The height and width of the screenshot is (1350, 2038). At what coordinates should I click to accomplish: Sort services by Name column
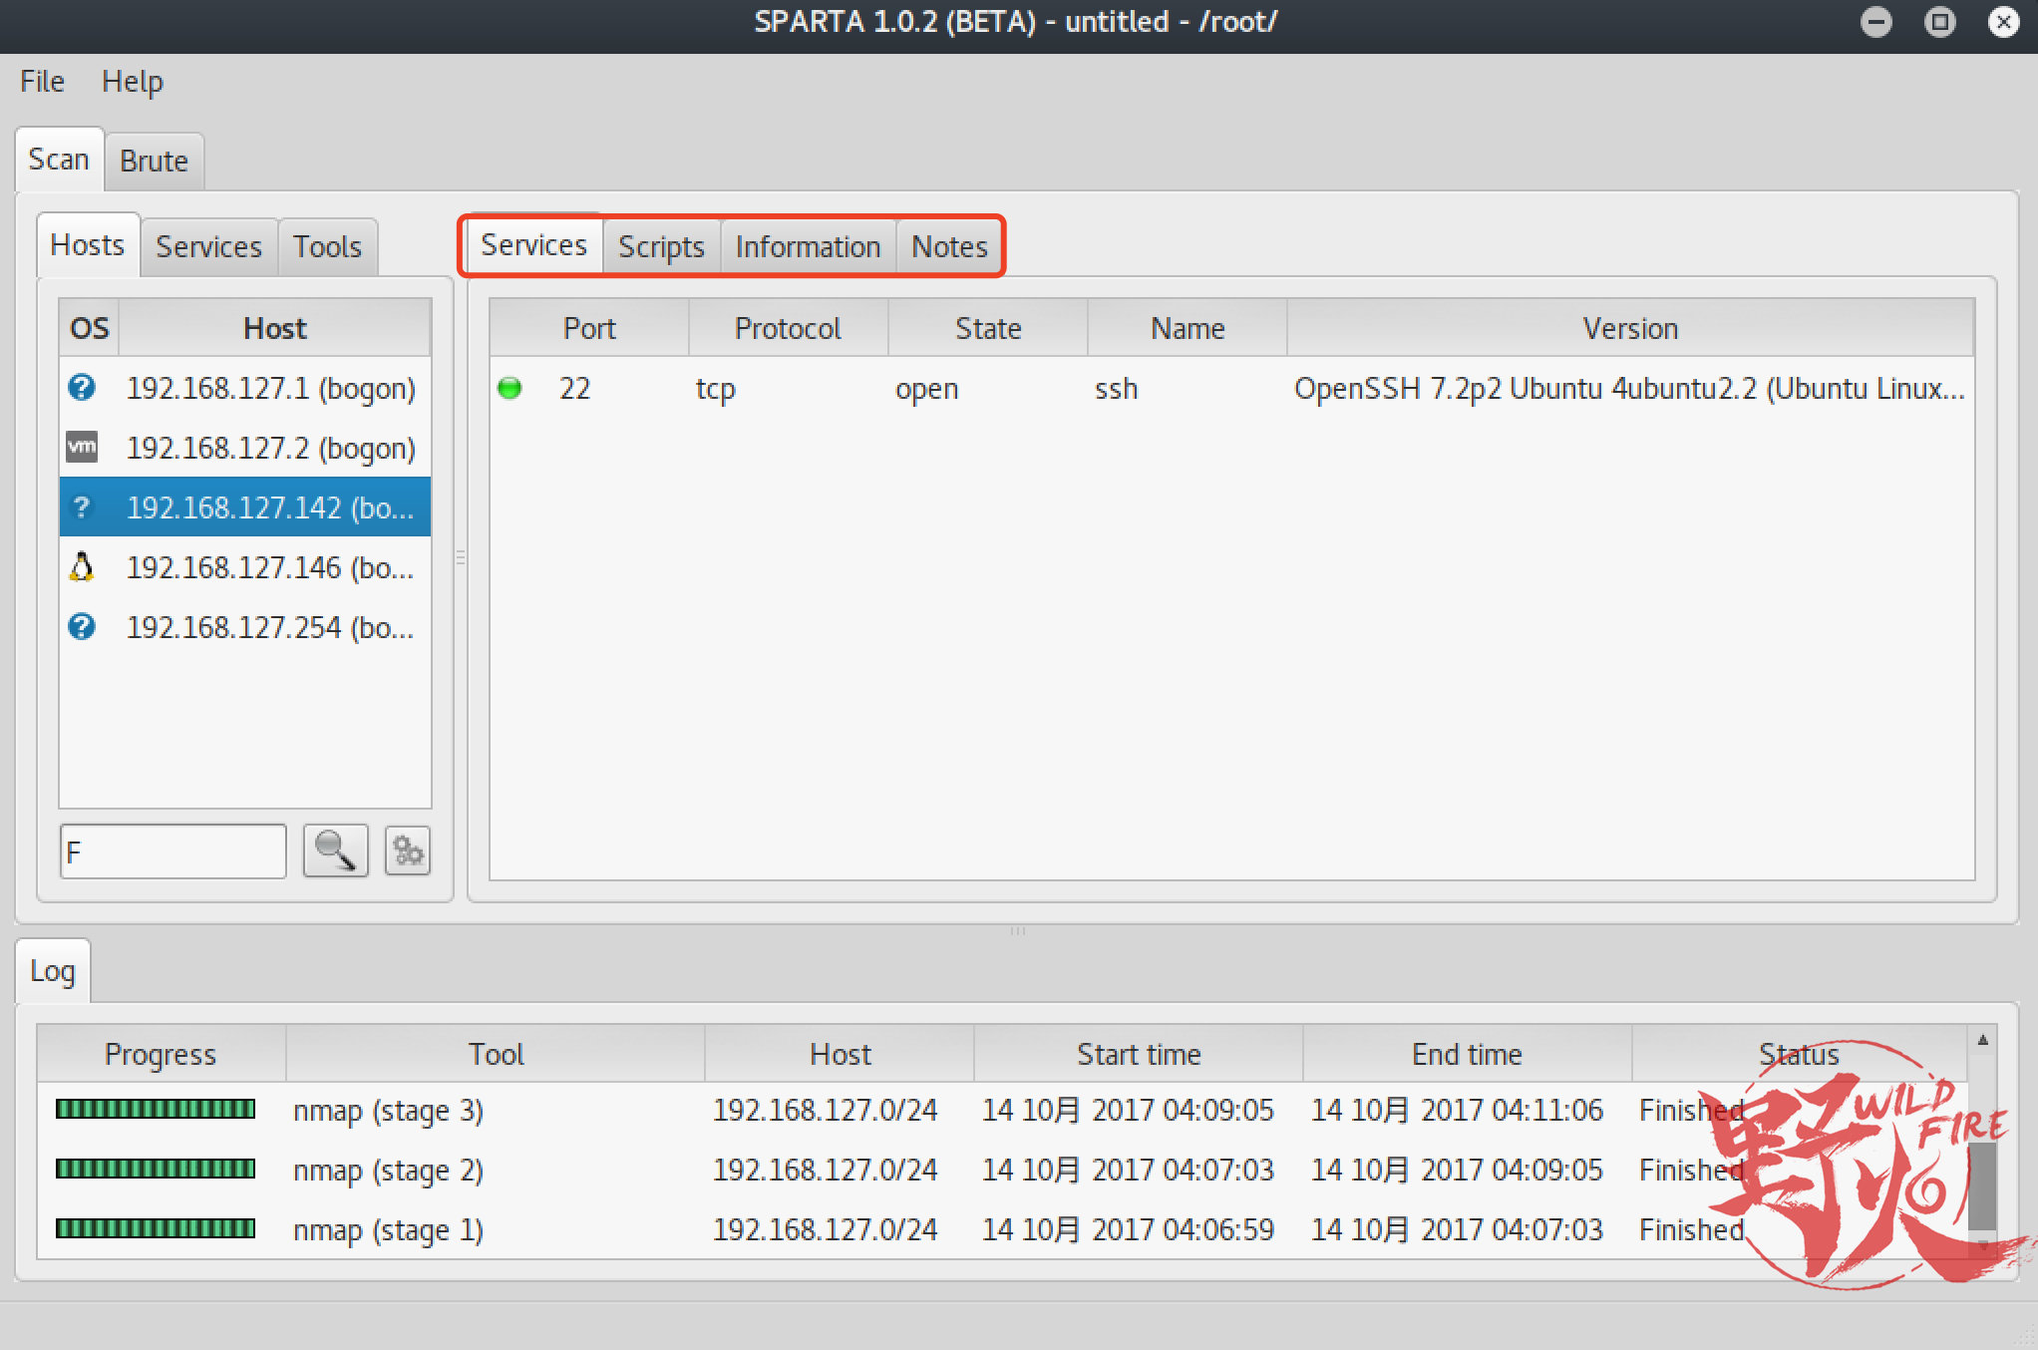pos(1188,328)
